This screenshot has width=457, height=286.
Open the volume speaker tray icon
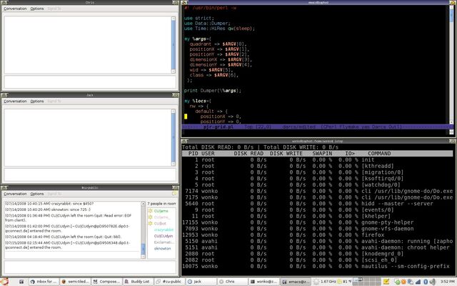(432, 282)
